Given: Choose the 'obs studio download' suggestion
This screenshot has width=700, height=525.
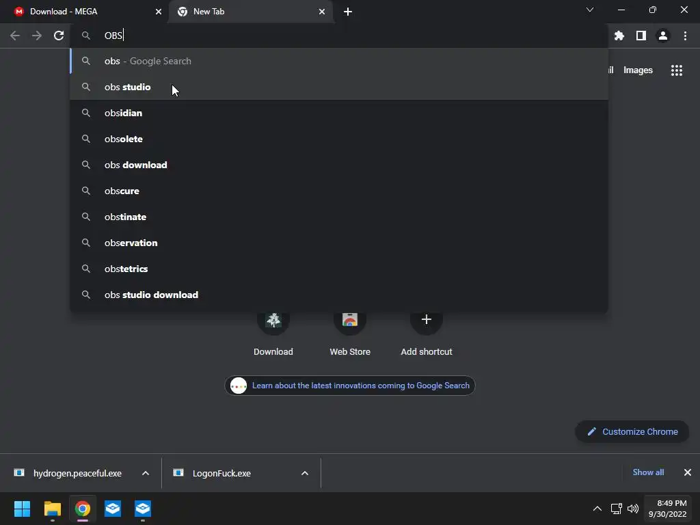Looking at the screenshot, I should [x=339, y=295].
